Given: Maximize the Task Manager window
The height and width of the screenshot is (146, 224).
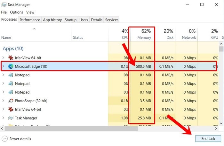Looking at the screenshot, I should coord(202,4).
